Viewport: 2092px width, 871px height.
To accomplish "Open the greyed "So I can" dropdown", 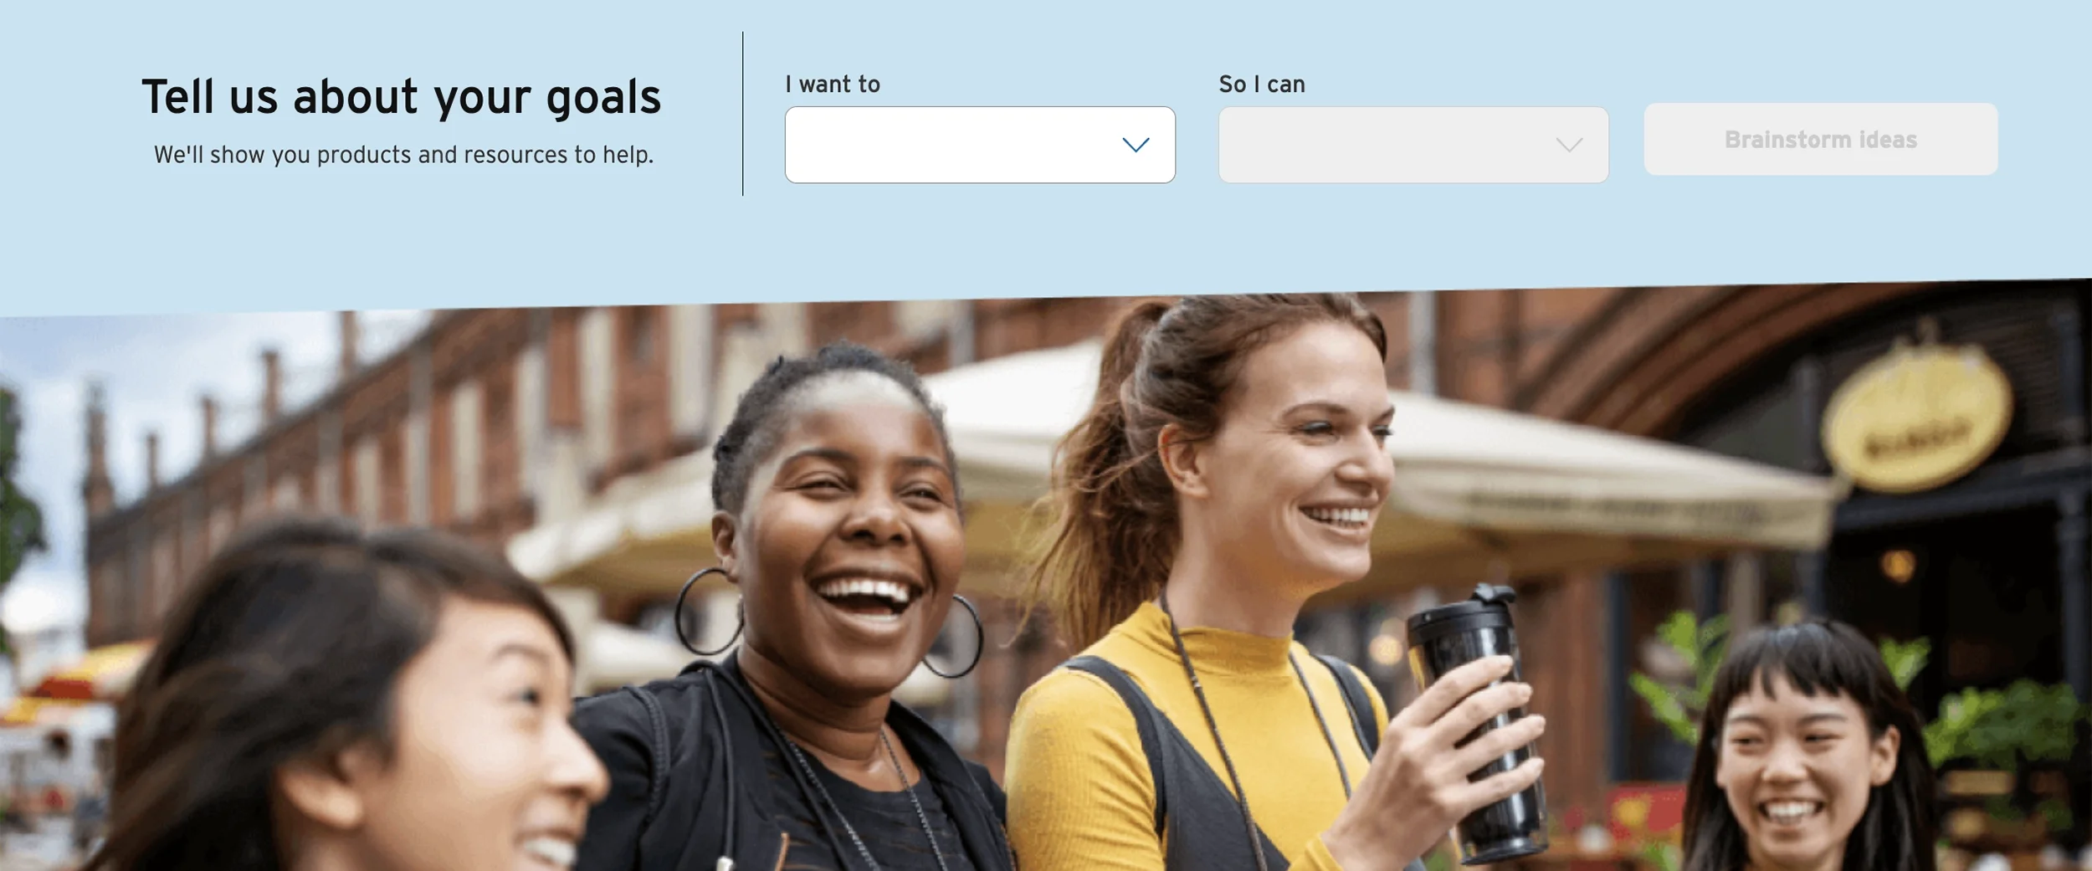I will [1413, 145].
